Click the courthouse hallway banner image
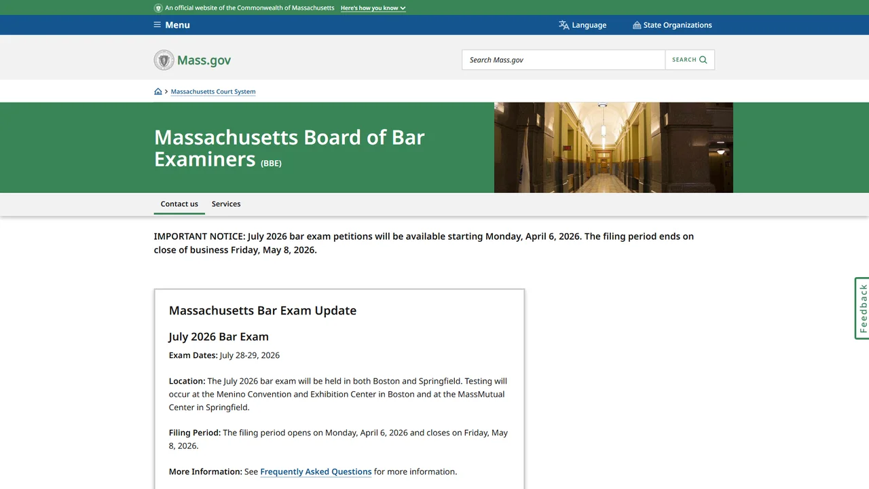This screenshot has width=869, height=489. click(x=614, y=147)
